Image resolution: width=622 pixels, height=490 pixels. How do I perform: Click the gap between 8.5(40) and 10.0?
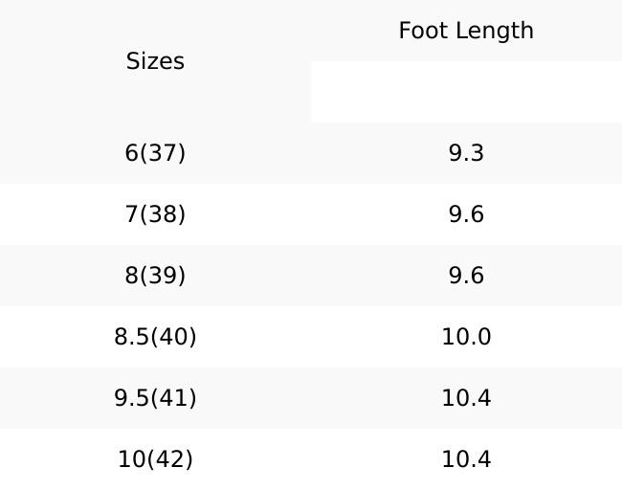(x=311, y=337)
